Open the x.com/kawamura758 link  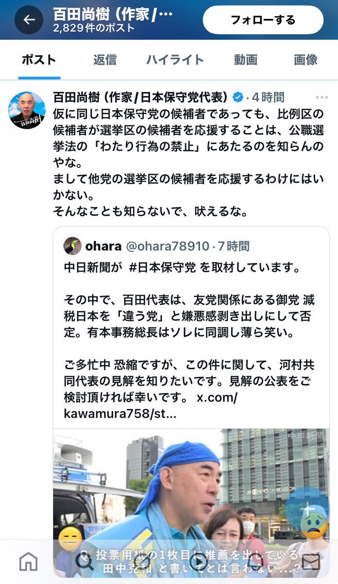151,405
